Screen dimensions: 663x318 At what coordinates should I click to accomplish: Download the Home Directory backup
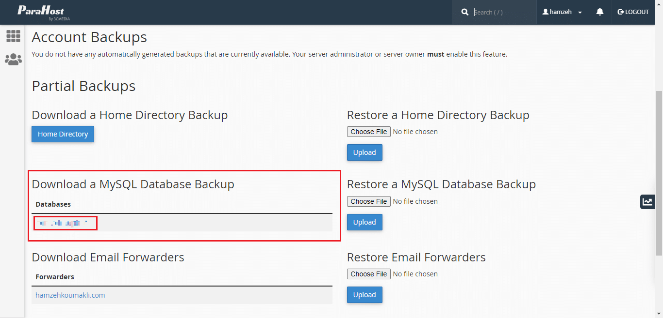pyautogui.click(x=63, y=134)
